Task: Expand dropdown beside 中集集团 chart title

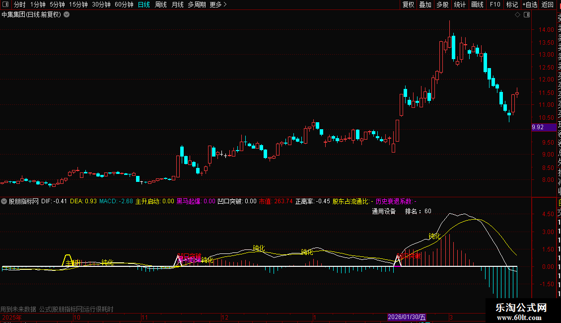Action: (67, 15)
